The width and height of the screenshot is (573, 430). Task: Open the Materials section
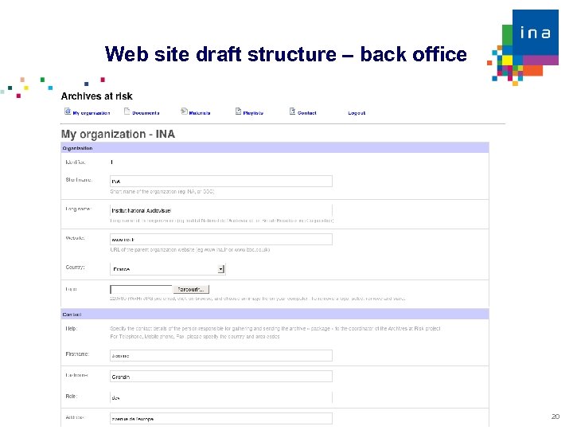tap(200, 113)
